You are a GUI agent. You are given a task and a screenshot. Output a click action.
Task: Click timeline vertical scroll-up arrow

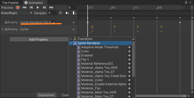point(192,17)
